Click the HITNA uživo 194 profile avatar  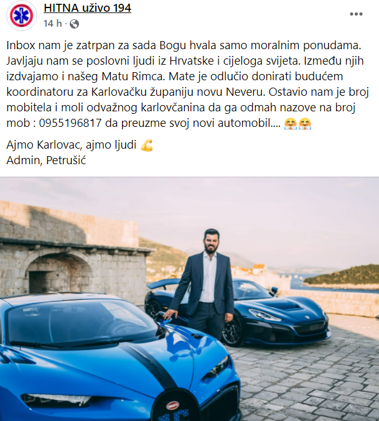click(22, 16)
